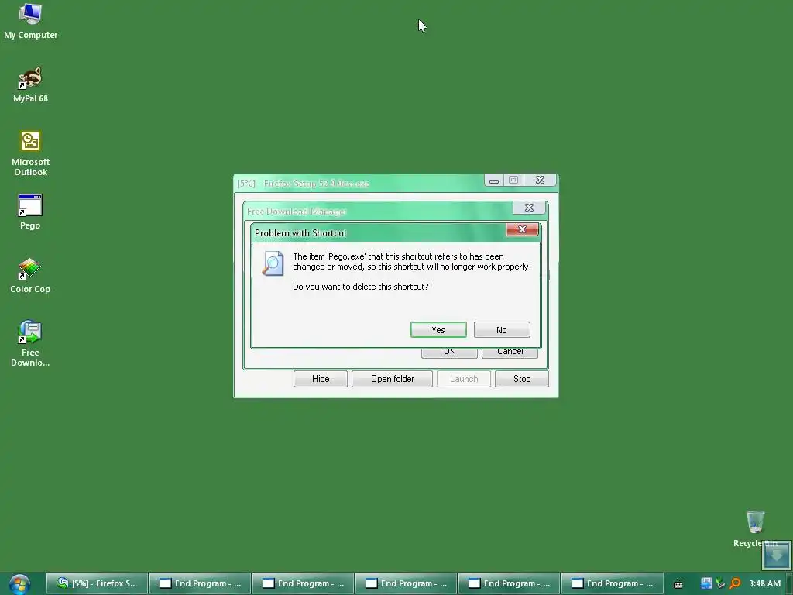Click the green arrow tray icon
This screenshot has height=595, width=793.
(721, 583)
